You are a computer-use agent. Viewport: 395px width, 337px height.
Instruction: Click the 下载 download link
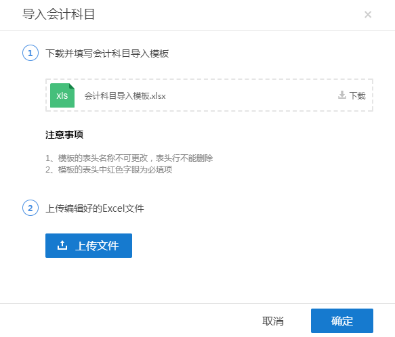coord(352,95)
